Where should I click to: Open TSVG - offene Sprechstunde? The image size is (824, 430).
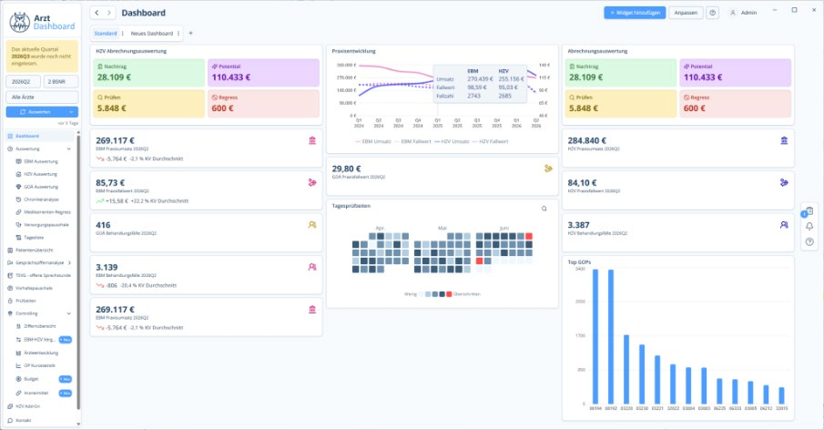pos(43,275)
